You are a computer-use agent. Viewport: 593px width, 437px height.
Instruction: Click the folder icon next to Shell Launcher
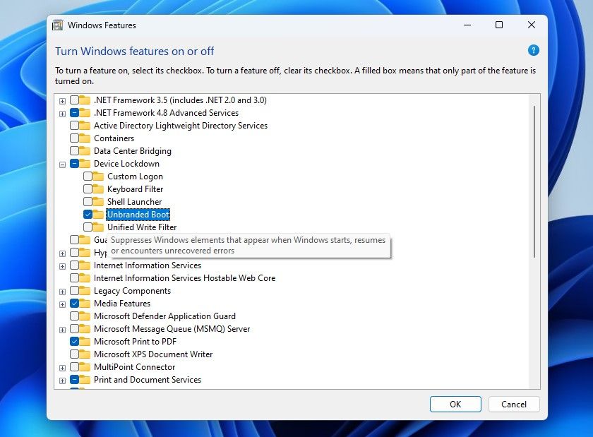99,202
